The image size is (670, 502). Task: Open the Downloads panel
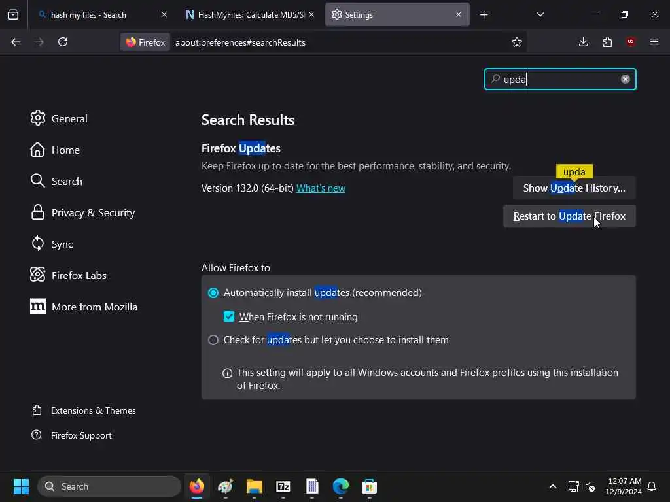[583, 42]
